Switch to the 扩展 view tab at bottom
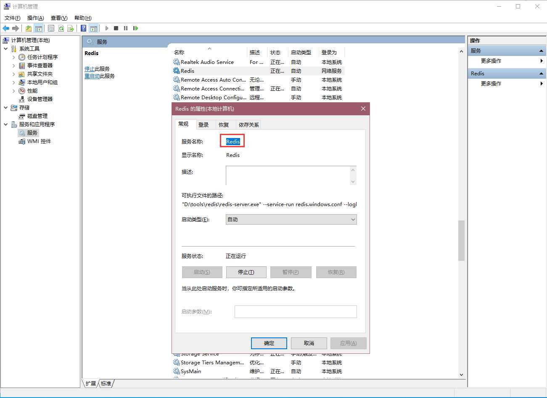 coord(91,383)
